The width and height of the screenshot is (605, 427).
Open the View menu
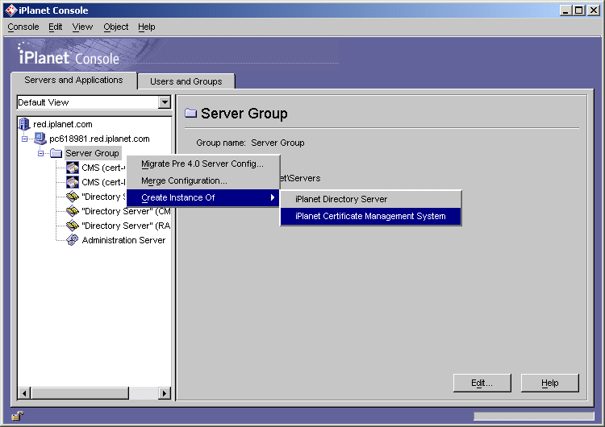pos(82,27)
